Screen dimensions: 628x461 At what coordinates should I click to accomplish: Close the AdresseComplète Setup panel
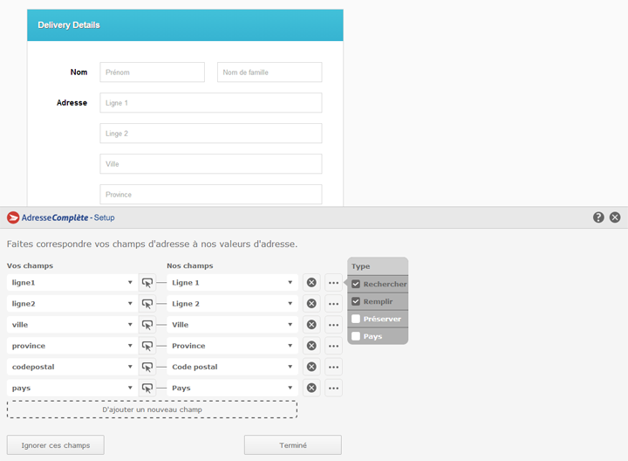615,217
